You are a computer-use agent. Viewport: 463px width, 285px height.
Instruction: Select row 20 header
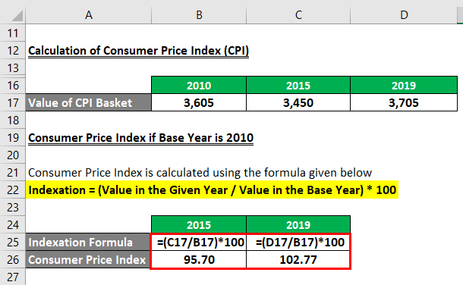tap(13, 155)
